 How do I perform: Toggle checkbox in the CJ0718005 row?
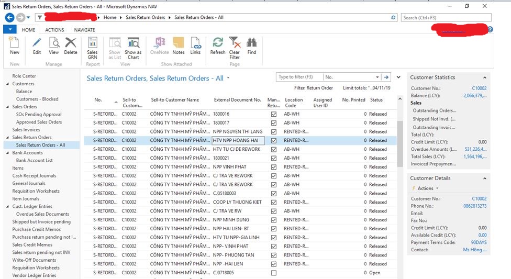point(274,273)
